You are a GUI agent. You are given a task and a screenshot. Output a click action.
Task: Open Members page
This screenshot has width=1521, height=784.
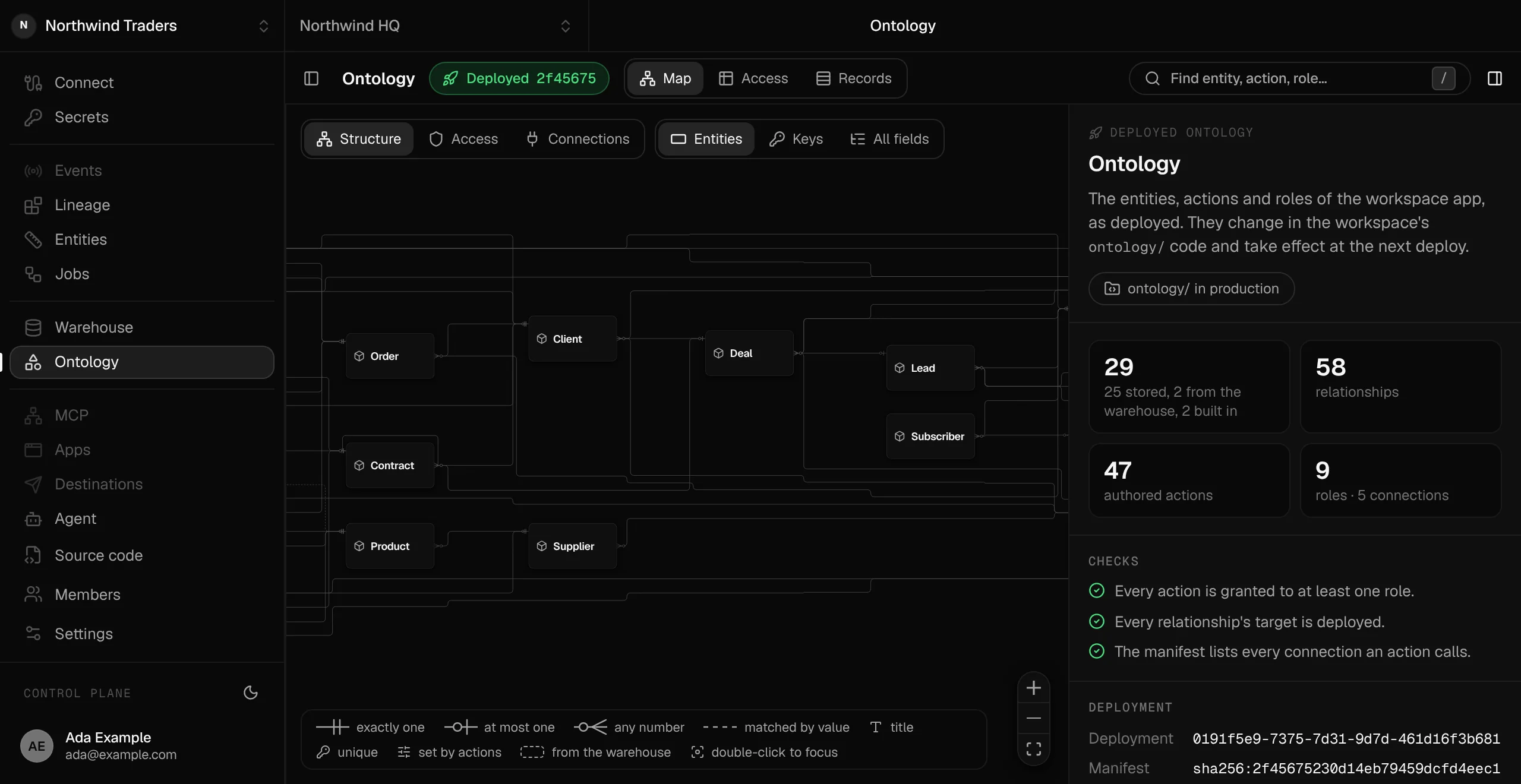(142, 595)
